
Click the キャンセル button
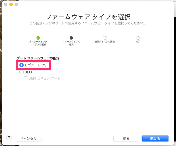coord(29,138)
